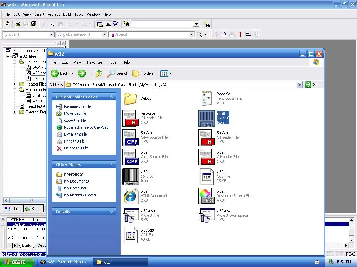The height and width of the screenshot is (267, 357).
Task: Switch to the Debug output tab
Action: click(x=41, y=245)
